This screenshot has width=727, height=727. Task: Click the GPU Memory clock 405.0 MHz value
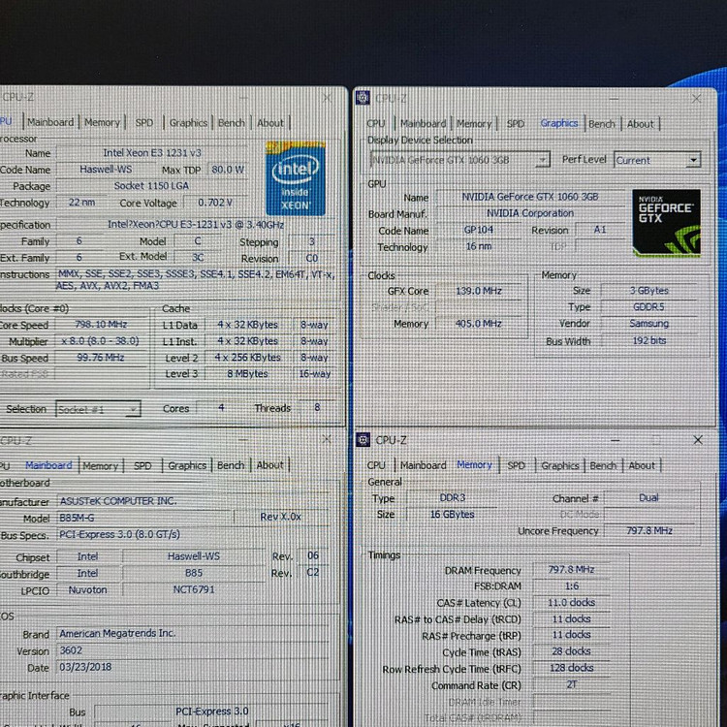click(x=479, y=324)
